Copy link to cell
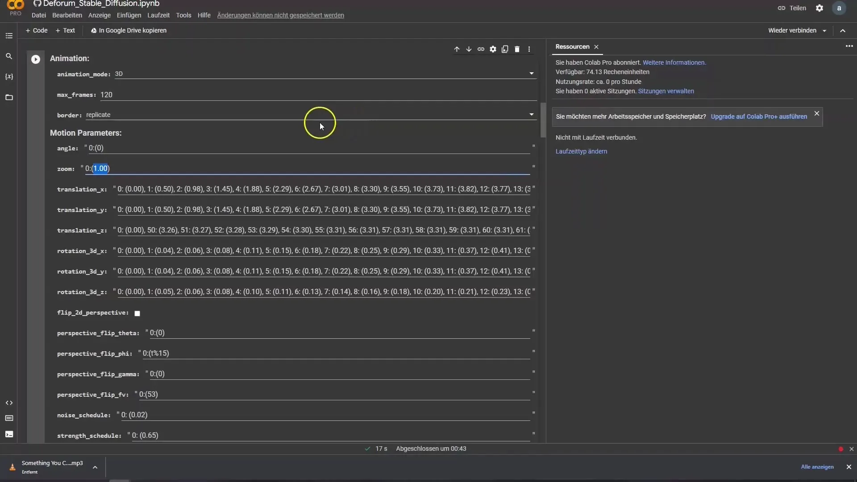Screen dimensions: 857x482 481,49
